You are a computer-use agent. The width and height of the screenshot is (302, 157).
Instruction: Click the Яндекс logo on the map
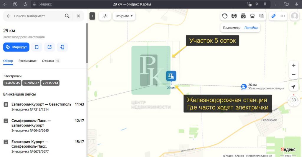[288, 150]
